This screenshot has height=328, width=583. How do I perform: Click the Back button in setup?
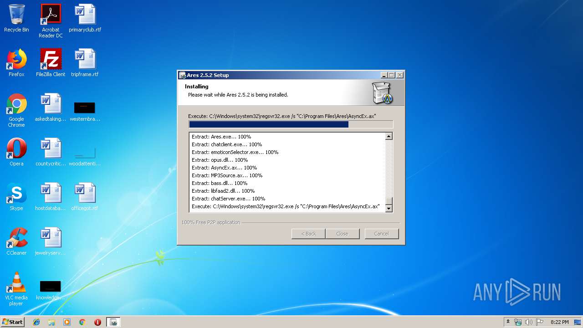[x=308, y=234]
